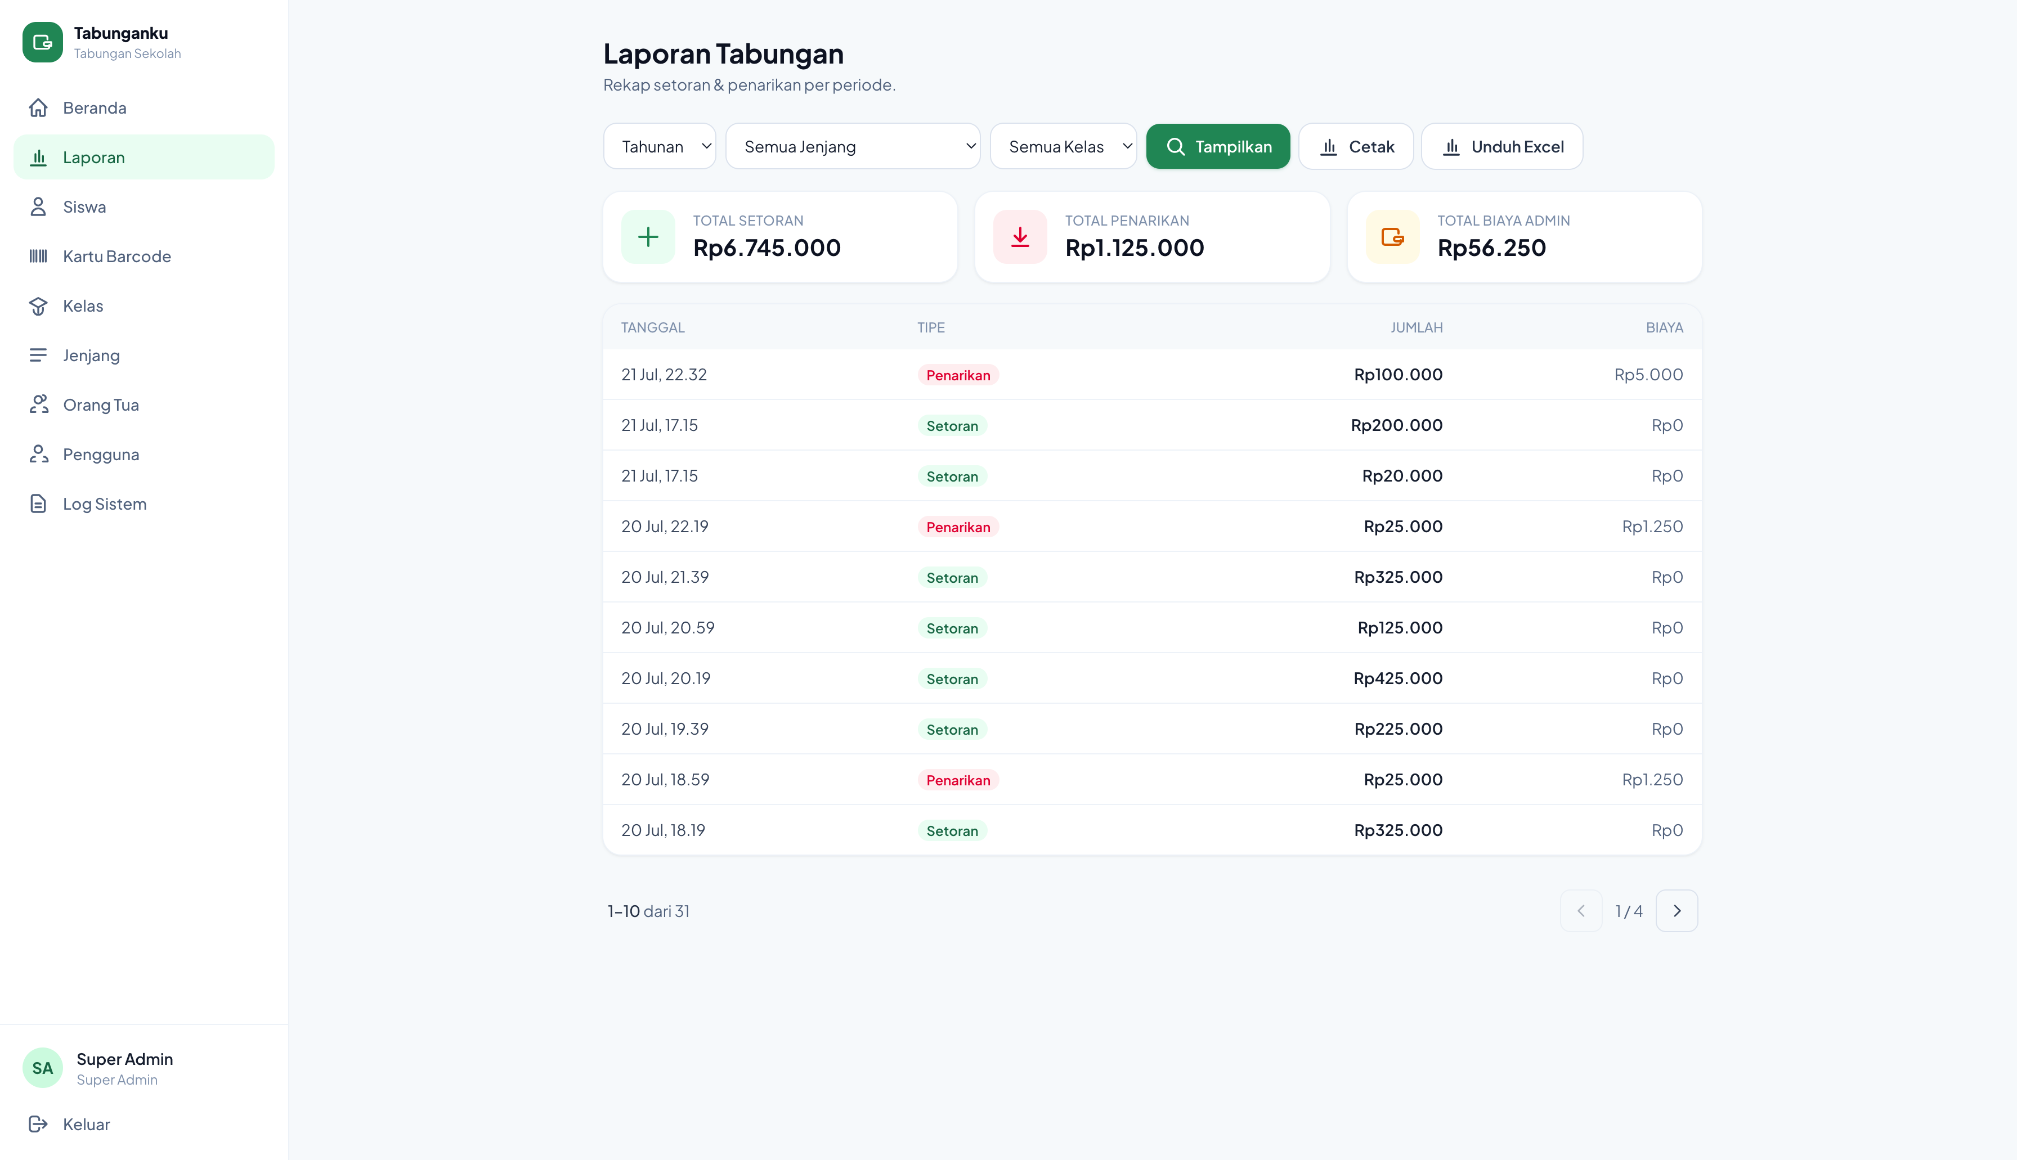
Task: Click the graduation cap Kelas icon
Action: click(x=38, y=306)
